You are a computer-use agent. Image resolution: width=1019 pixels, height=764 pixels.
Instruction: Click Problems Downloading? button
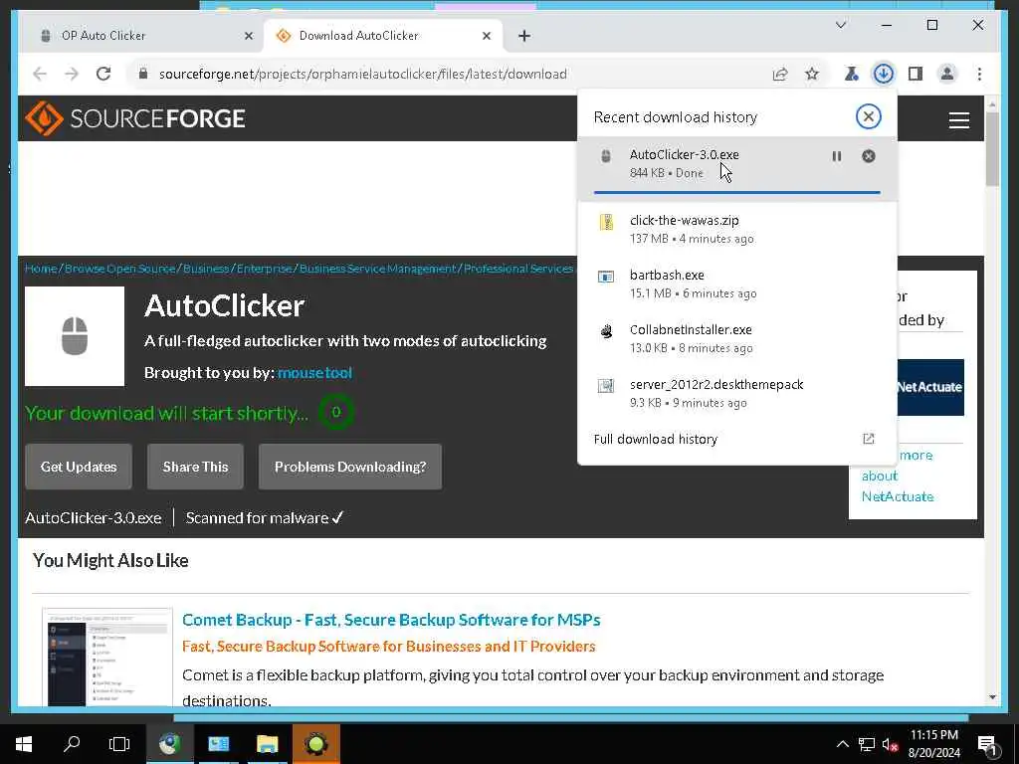[350, 467]
